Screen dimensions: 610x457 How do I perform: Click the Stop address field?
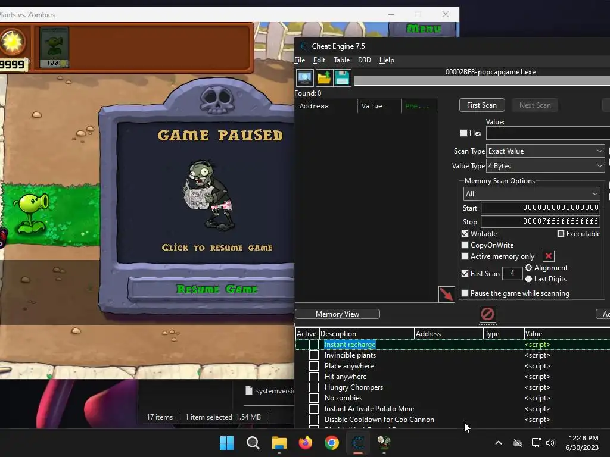pos(540,221)
